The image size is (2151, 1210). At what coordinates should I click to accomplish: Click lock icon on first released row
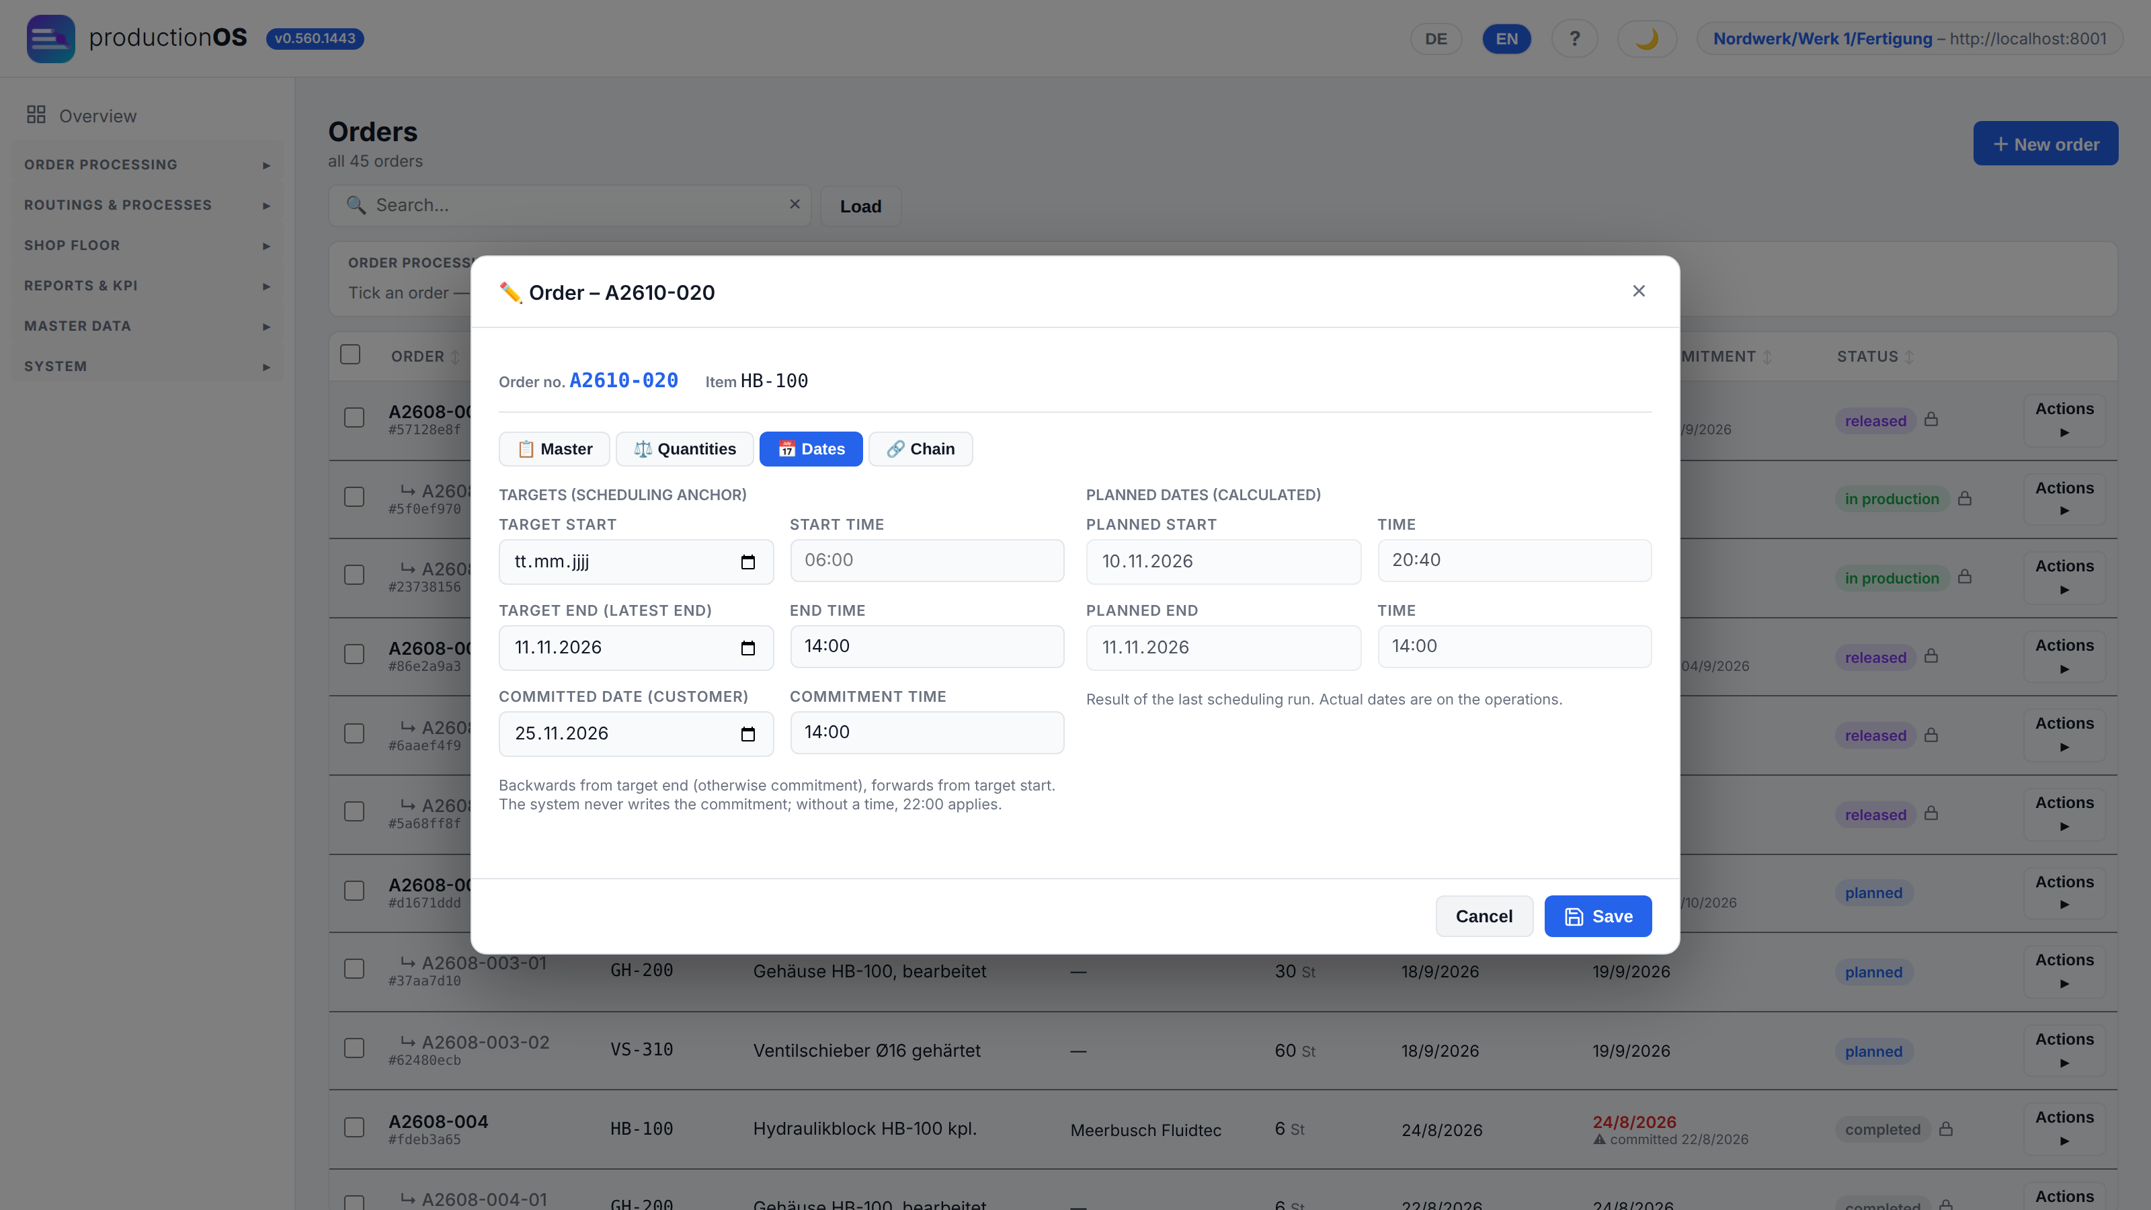1931,419
